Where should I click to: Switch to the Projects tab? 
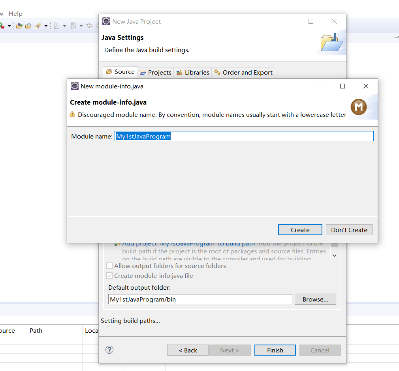[x=156, y=73]
